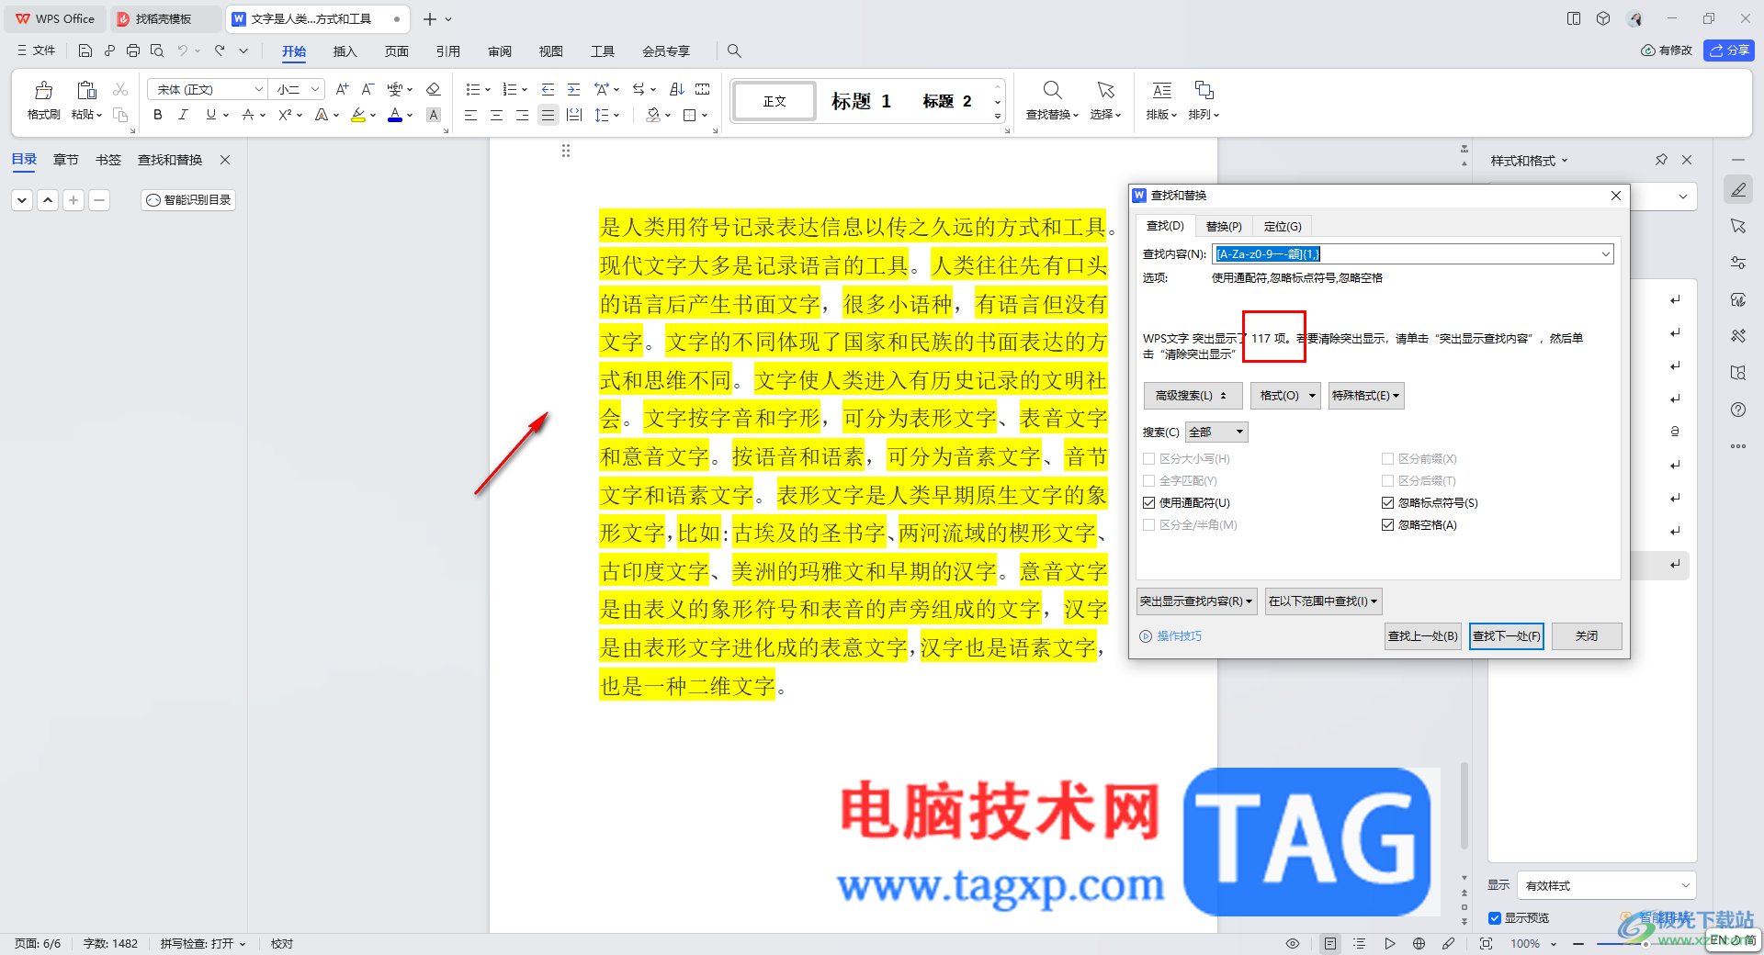The width and height of the screenshot is (1764, 955).
Task: Click the print icon in quick access bar
Action: click(133, 51)
